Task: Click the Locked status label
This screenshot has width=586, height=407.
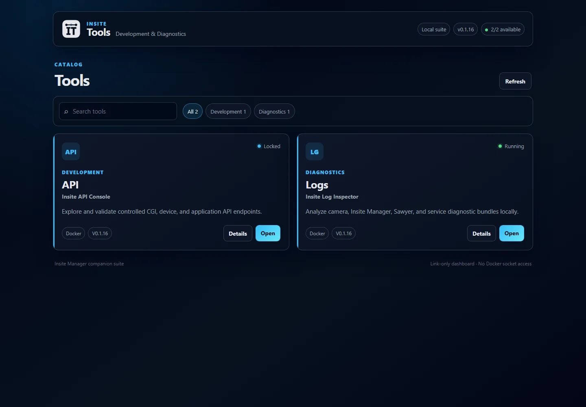Action: [x=272, y=146]
